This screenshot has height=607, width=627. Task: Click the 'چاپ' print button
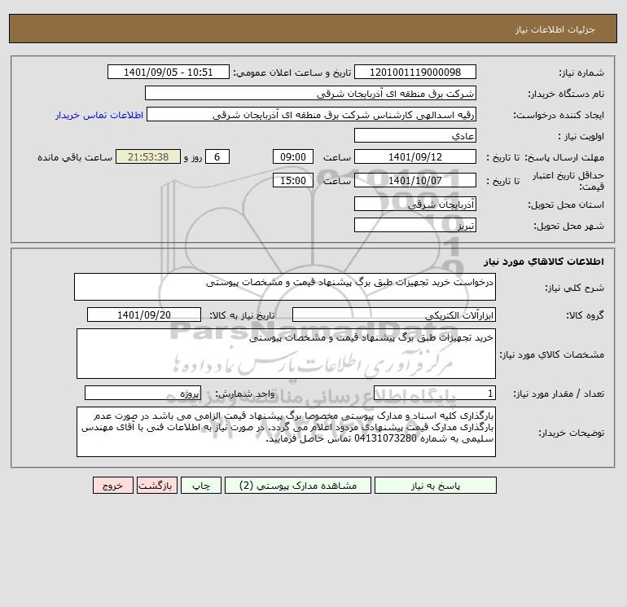tap(201, 486)
